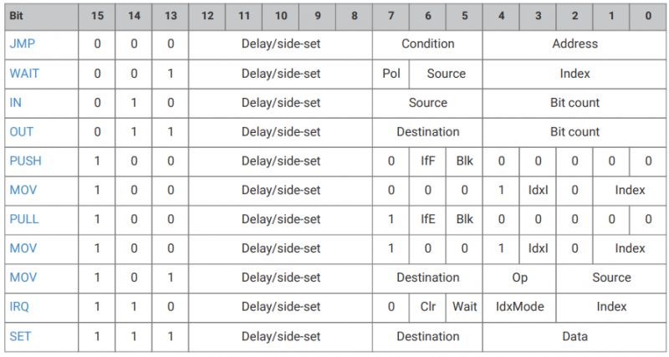Click the IfE cell in the PULL row

(x=427, y=219)
